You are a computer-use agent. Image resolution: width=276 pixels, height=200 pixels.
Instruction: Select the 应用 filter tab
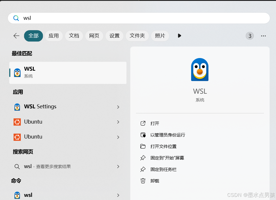(54, 36)
